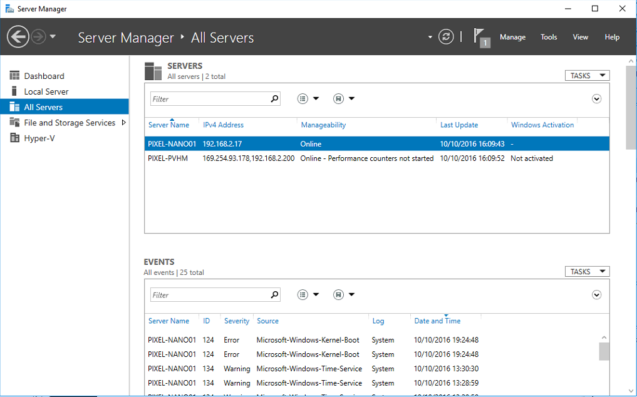Viewport: 637px width, 397px height.
Task: Expand File and Storage Services arrow
Action: click(x=123, y=123)
